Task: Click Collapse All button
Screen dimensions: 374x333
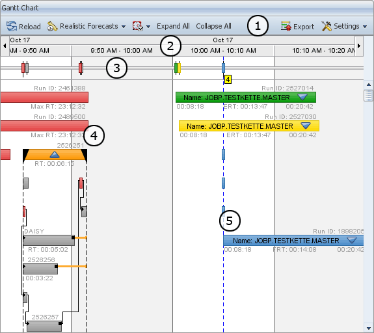Action: click(213, 26)
